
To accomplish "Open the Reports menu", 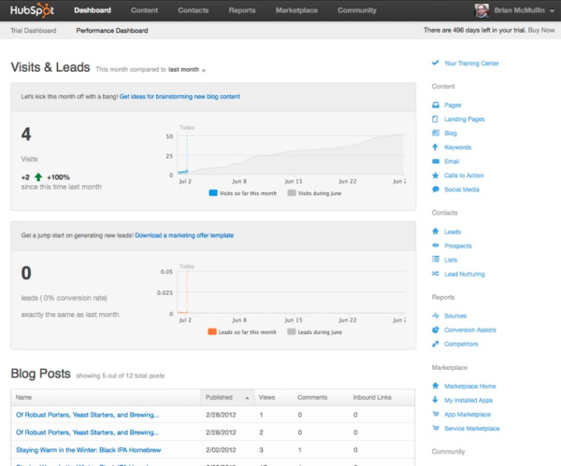I will pyautogui.click(x=242, y=10).
